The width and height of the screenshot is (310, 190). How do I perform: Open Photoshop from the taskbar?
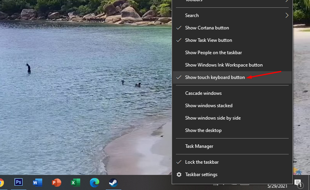pyautogui.click(x=18, y=182)
